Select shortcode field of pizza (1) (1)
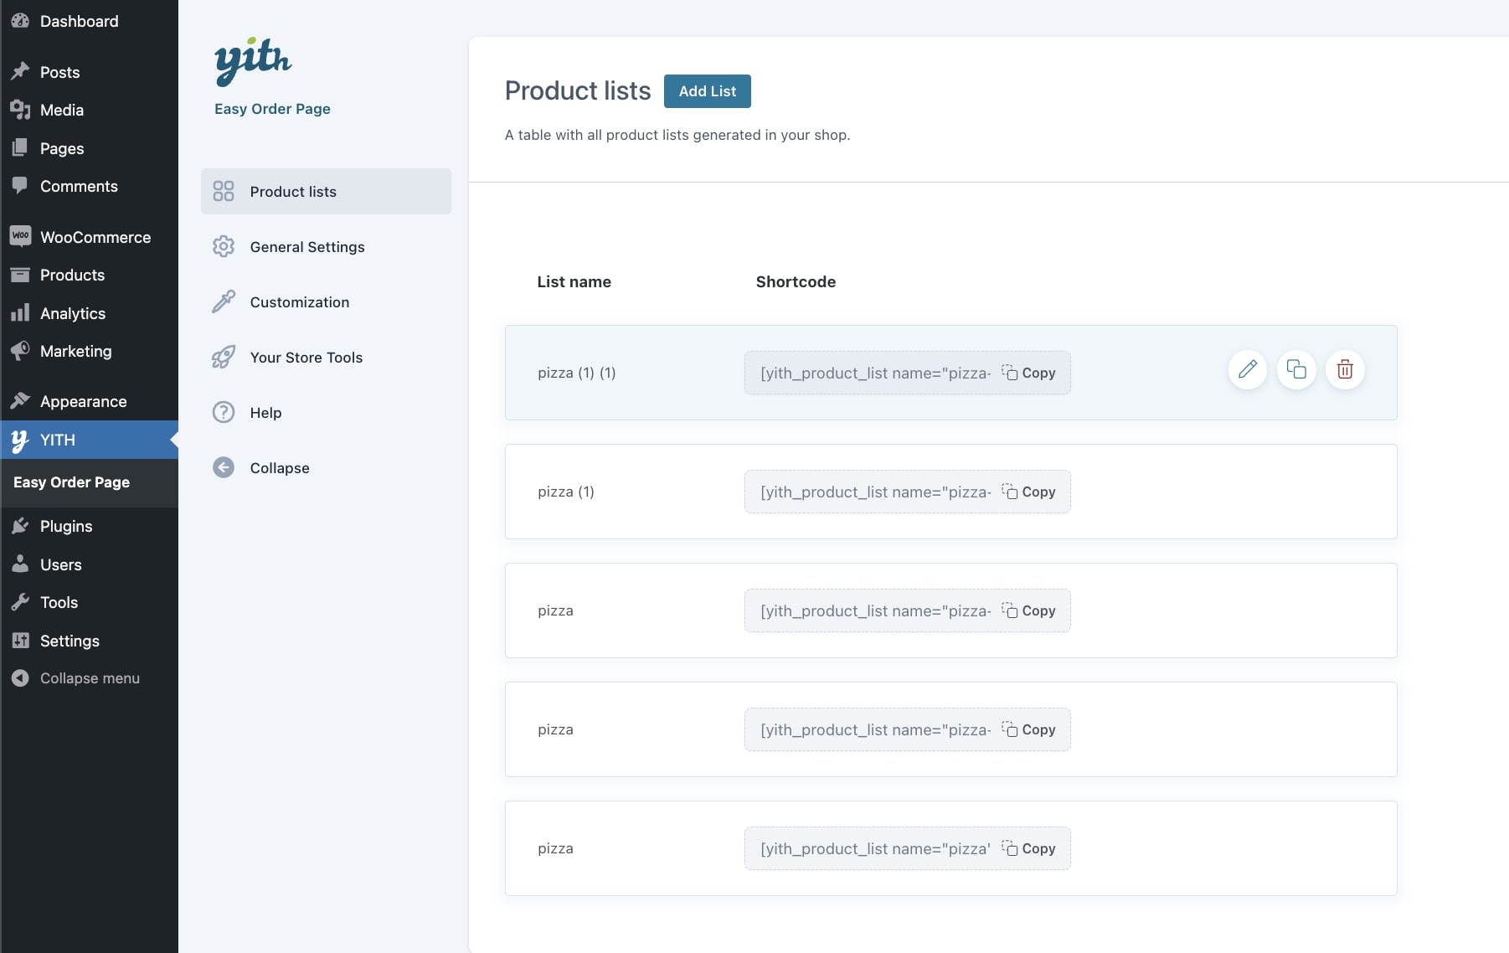The height and width of the screenshot is (953, 1509). 874,373
